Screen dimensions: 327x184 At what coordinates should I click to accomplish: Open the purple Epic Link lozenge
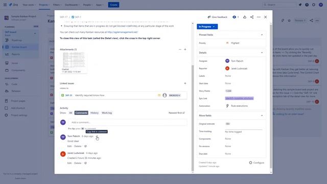pos(239,98)
